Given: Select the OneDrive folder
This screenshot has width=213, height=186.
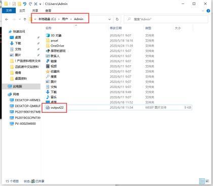Looking at the screenshot, I should (57, 45).
